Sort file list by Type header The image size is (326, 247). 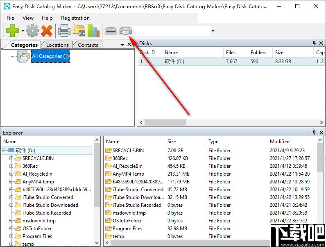click(x=236, y=142)
